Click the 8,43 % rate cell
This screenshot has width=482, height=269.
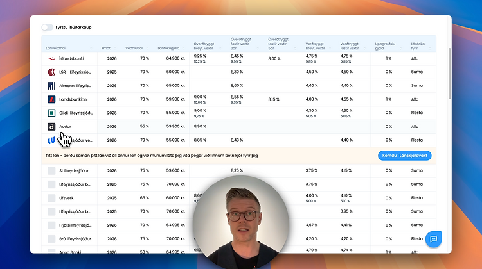pos(237,140)
